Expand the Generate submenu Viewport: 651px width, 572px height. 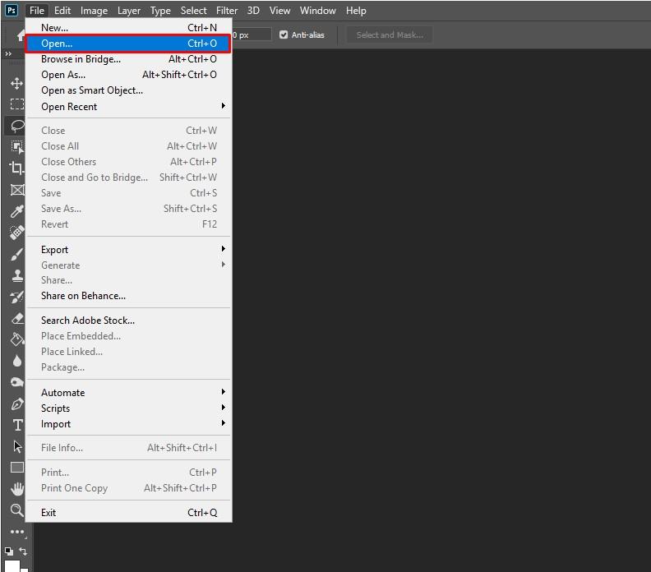click(x=129, y=265)
